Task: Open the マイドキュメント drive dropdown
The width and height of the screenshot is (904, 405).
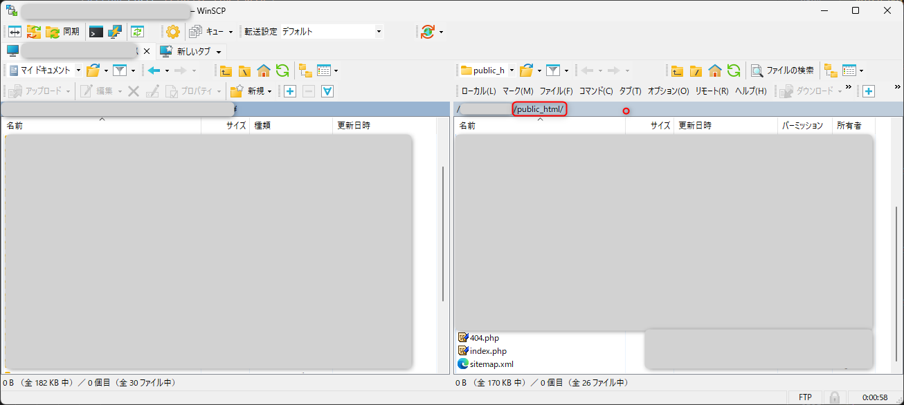Action: point(78,70)
